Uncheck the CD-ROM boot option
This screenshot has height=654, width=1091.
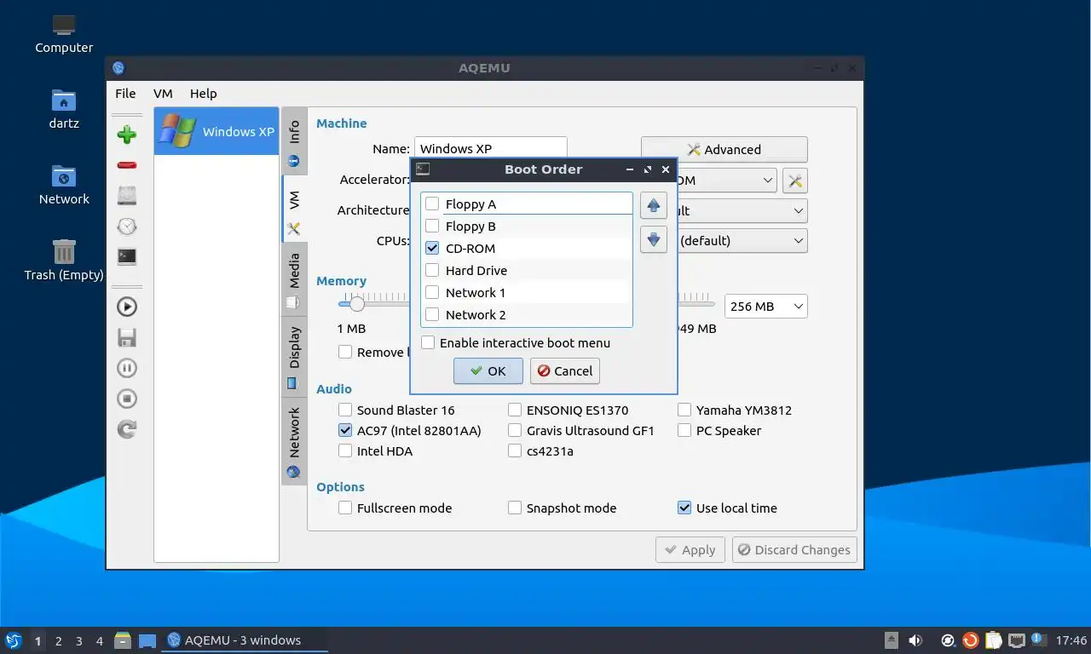[432, 249]
